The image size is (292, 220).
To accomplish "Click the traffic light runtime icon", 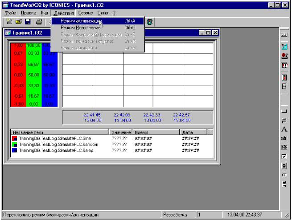I will pos(149,22).
